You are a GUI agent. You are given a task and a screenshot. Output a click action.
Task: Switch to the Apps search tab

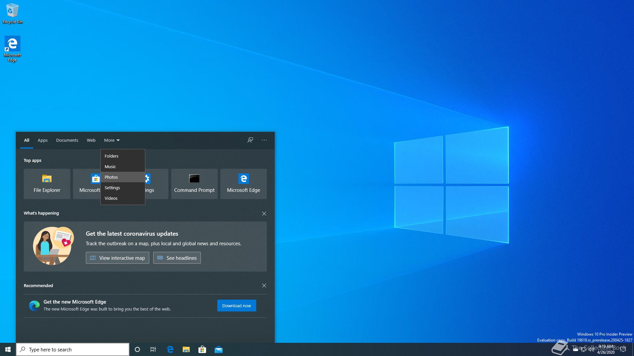click(x=43, y=140)
